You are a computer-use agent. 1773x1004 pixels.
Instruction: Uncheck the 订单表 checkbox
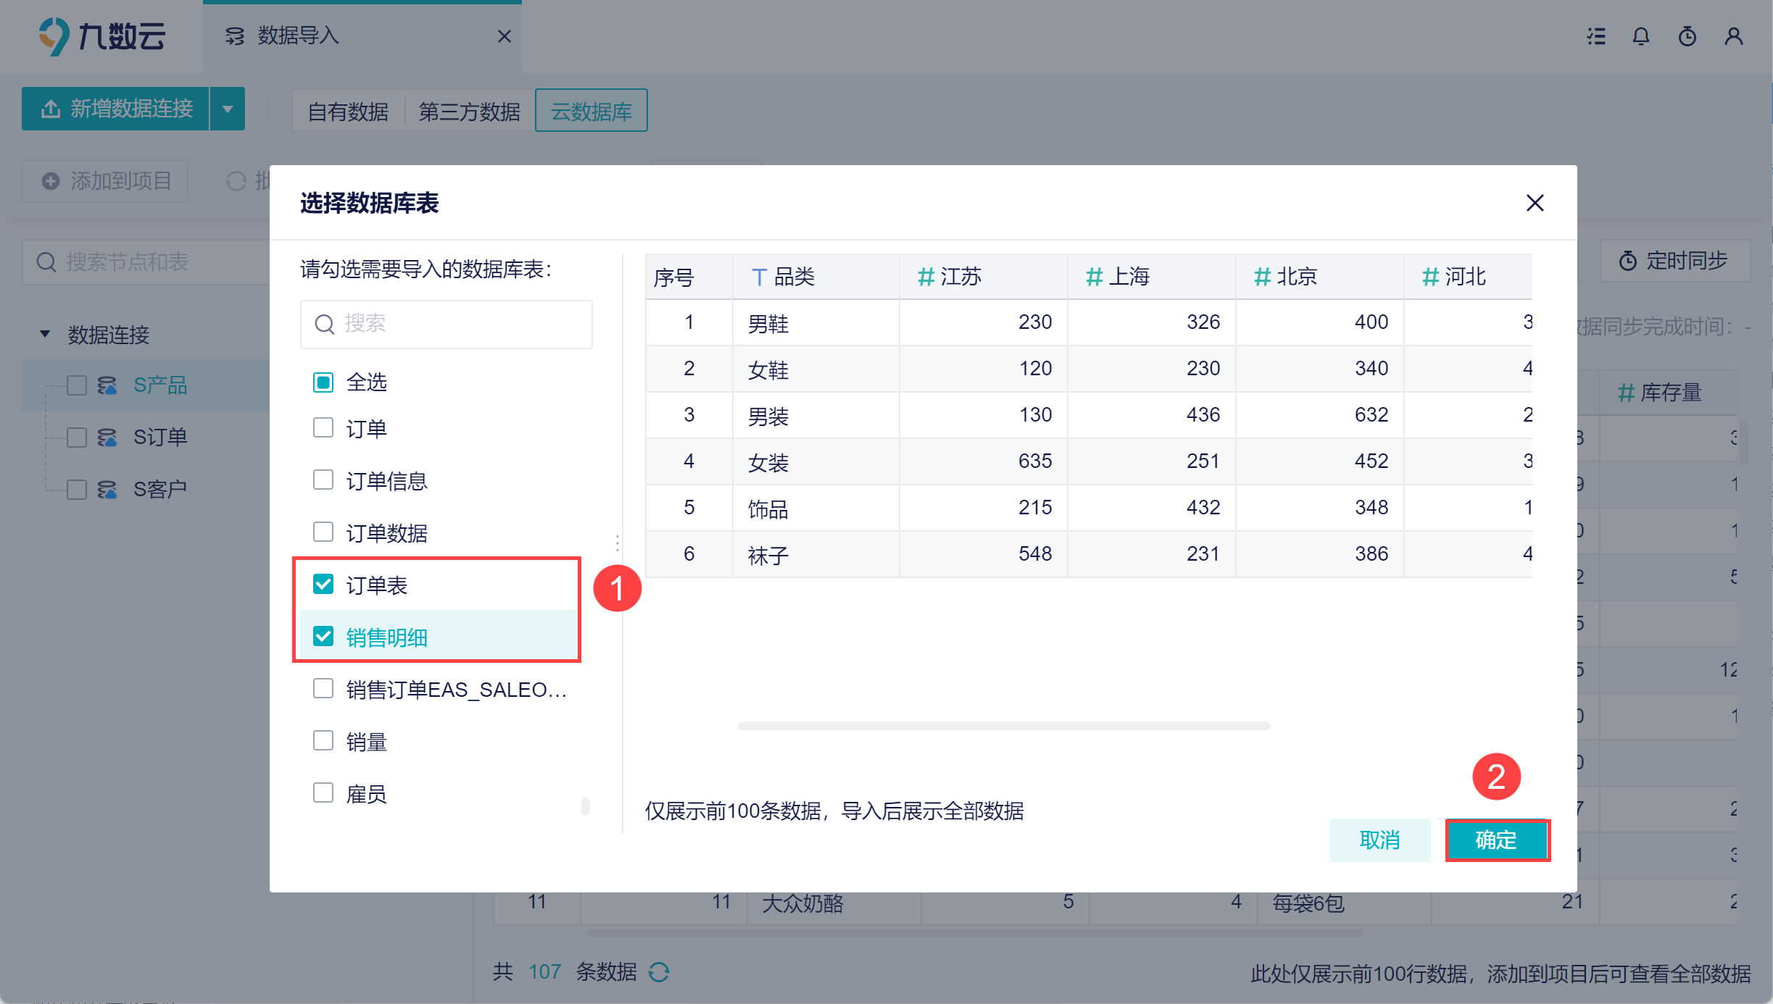coord(323,584)
